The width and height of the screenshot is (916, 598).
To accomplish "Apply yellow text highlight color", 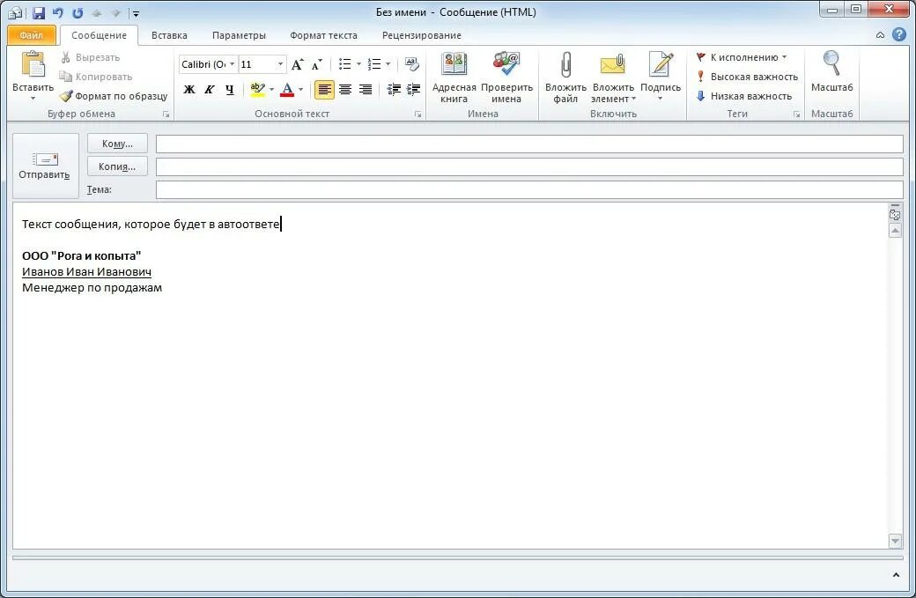I will (x=257, y=89).
